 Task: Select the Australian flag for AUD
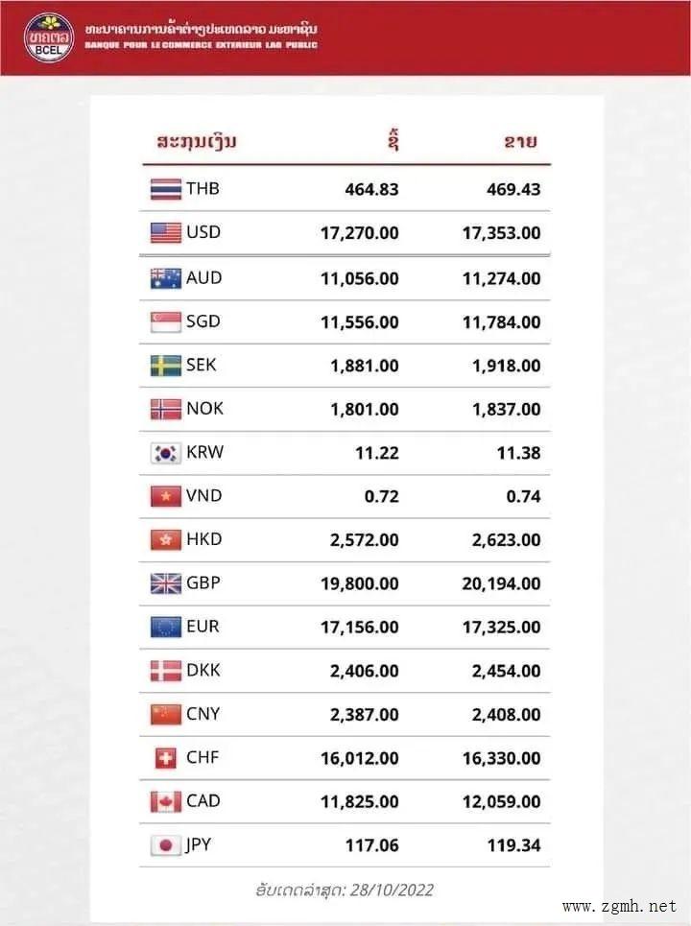[166, 278]
